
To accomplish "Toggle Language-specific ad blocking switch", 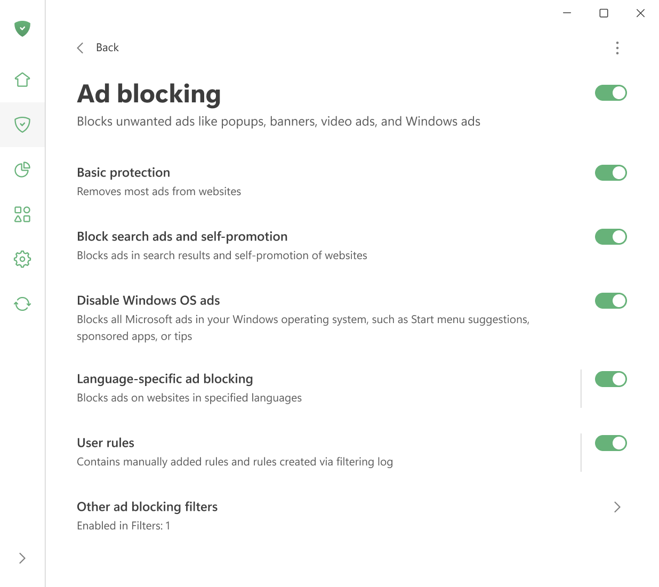I will [610, 379].
